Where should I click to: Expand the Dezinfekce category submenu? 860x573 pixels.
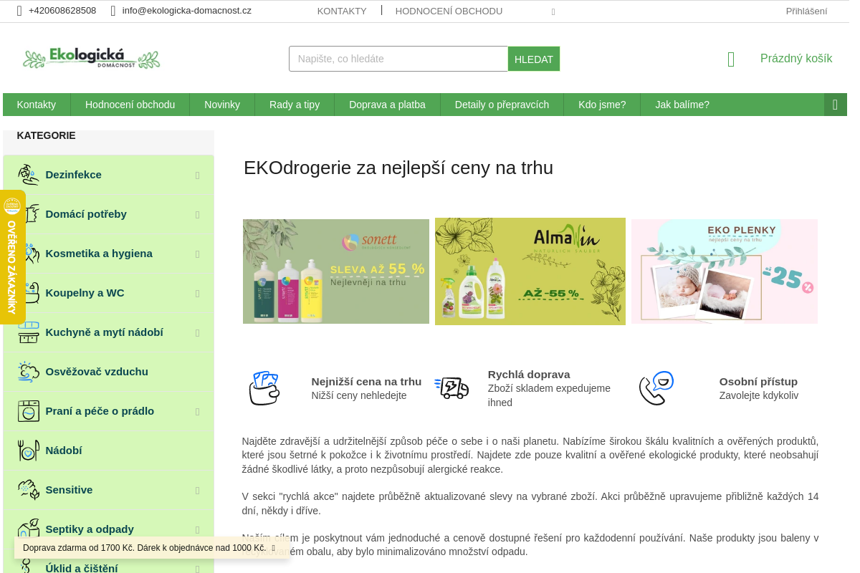click(x=197, y=175)
